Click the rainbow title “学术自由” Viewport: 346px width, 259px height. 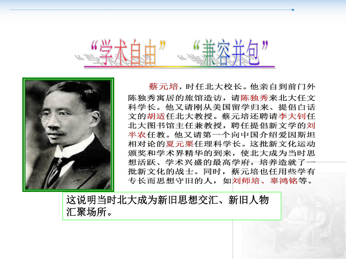(x=128, y=53)
